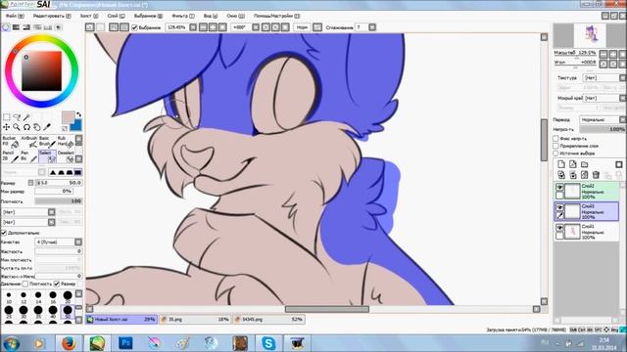The width and height of the screenshot is (627, 352).
Task: Show the RGB sliders panel
Action: point(16,27)
